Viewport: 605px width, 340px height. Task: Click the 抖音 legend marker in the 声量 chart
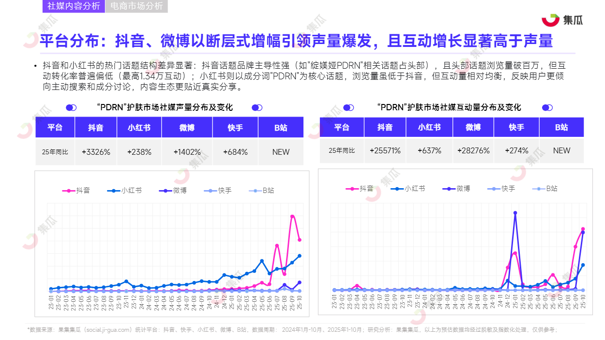[x=69, y=191]
